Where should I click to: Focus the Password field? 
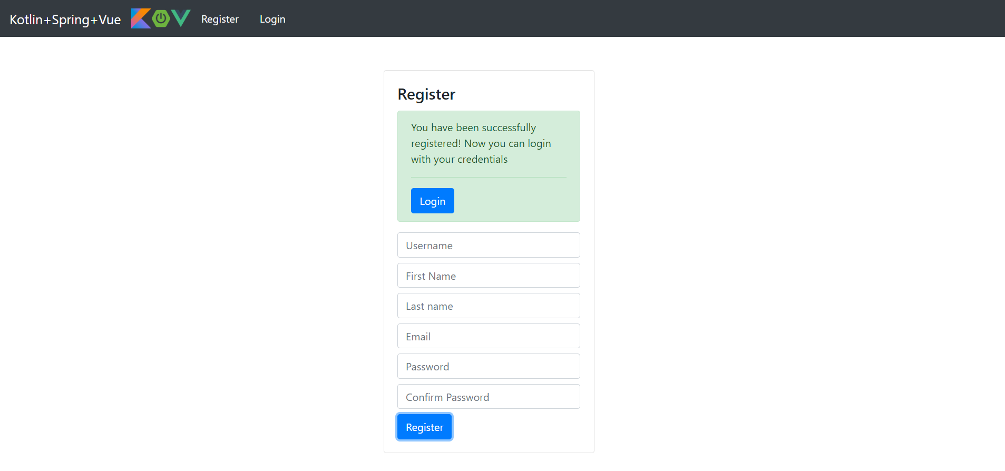click(489, 367)
